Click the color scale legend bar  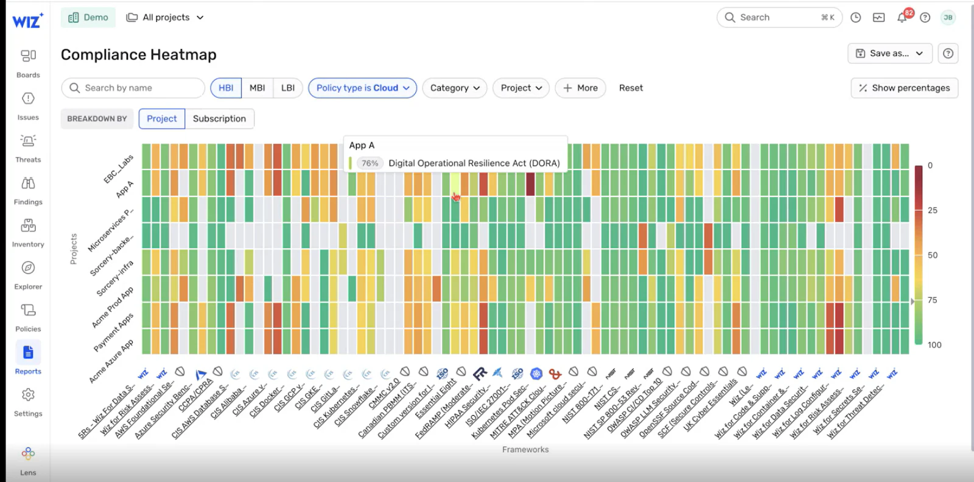918,255
